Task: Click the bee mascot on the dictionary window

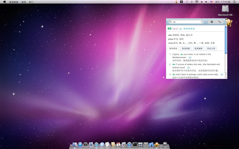Action: click(229, 23)
